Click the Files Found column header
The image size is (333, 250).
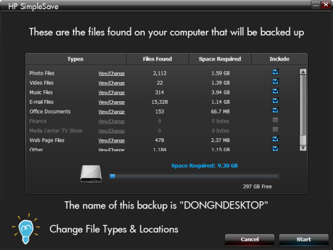pyautogui.click(x=157, y=59)
